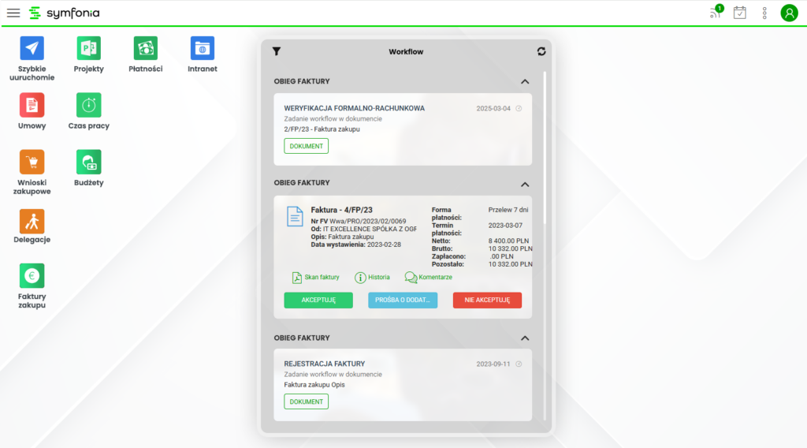Open the Skan faktury link
This screenshot has height=448, width=807.
coord(315,278)
